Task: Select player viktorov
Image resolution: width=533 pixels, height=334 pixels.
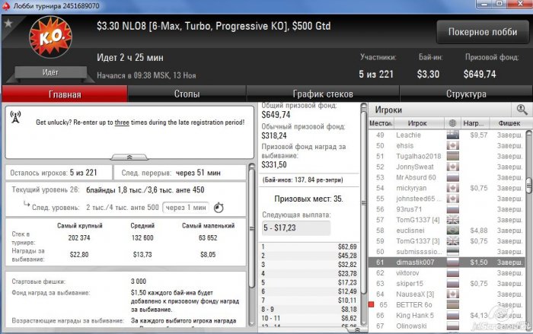Action: (407, 273)
